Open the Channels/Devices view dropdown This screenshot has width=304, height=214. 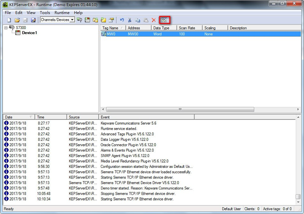pyautogui.click(x=72, y=20)
